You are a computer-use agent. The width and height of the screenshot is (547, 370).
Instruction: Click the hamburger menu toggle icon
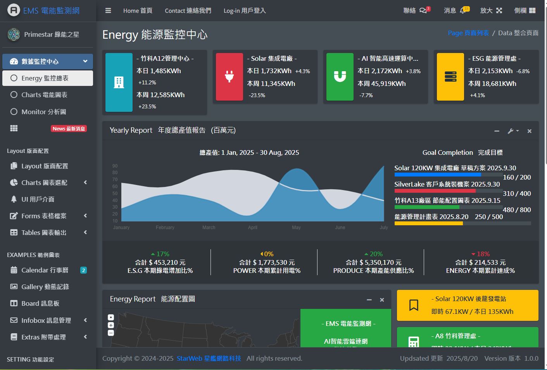pos(108,11)
